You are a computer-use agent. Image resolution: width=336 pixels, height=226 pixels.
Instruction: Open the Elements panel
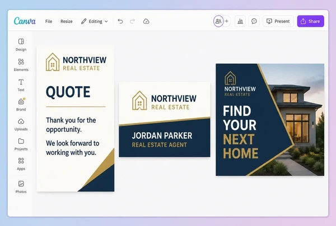tap(21, 65)
